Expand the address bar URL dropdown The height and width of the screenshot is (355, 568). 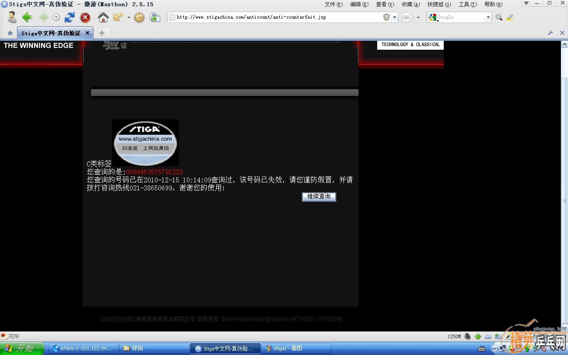coord(394,17)
